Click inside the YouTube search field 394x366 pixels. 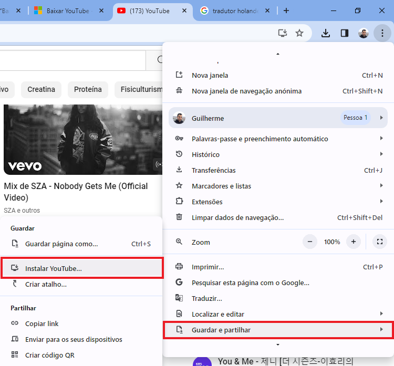[72, 60]
